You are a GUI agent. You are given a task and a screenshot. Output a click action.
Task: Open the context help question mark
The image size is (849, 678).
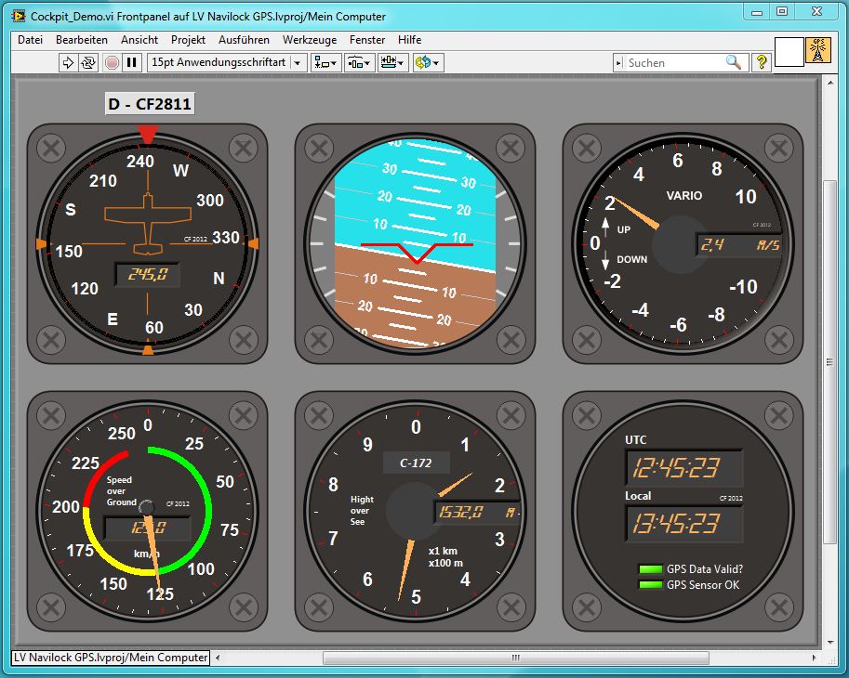click(x=762, y=62)
